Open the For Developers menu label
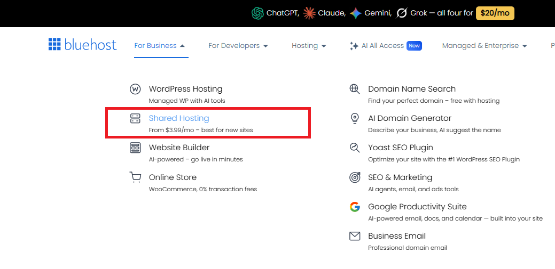The height and width of the screenshot is (269, 555). pyautogui.click(x=234, y=45)
